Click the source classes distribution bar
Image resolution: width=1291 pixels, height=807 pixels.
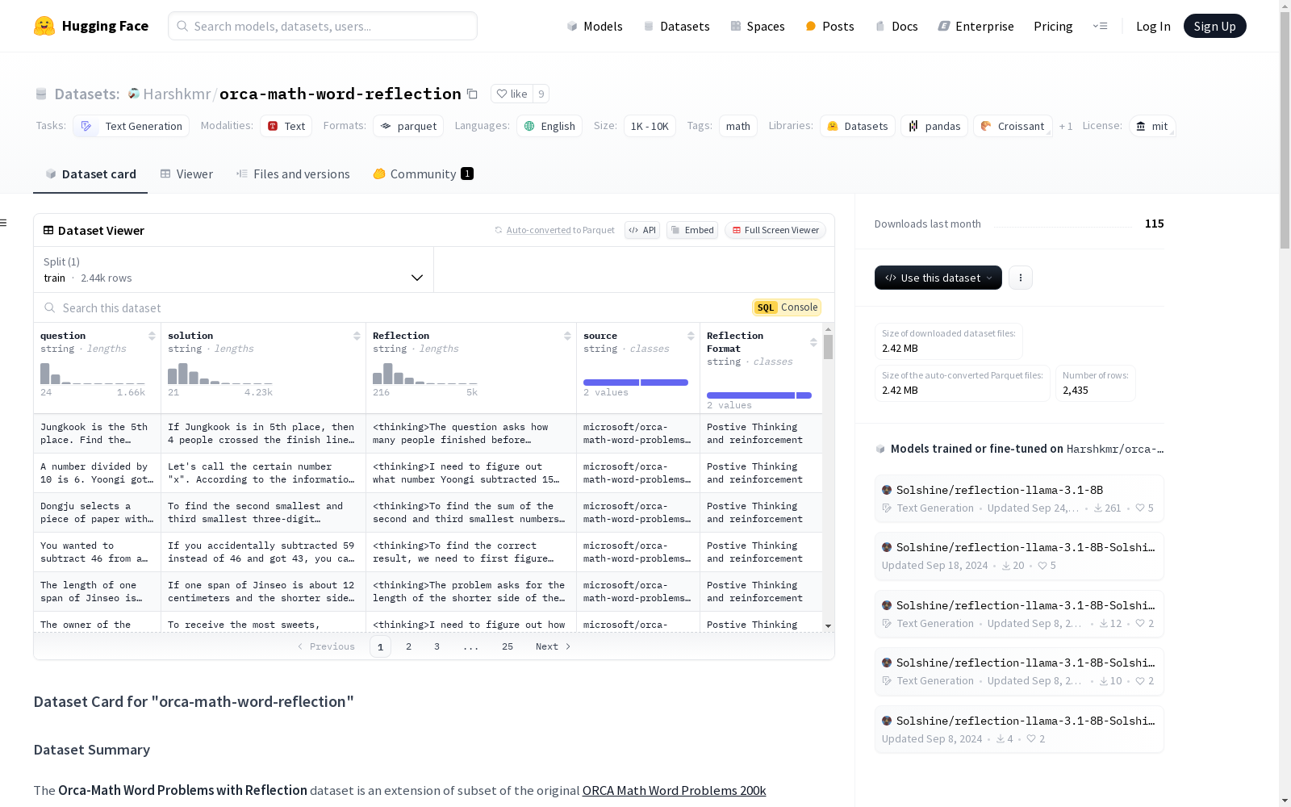(636, 383)
